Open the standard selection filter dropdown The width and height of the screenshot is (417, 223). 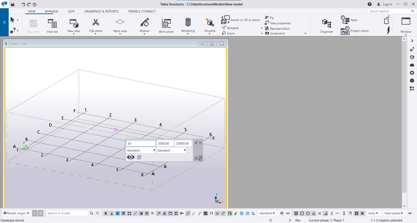pyautogui.click(x=267, y=213)
